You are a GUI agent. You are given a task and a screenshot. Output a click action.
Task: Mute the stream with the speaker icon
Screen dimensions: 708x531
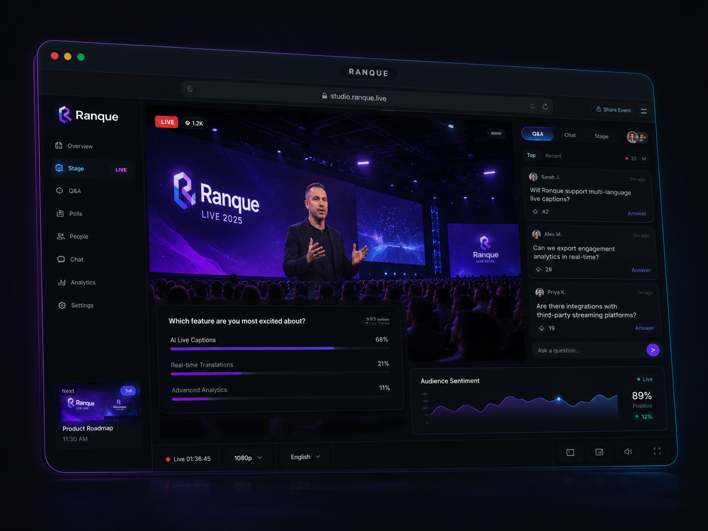[628, 451]
